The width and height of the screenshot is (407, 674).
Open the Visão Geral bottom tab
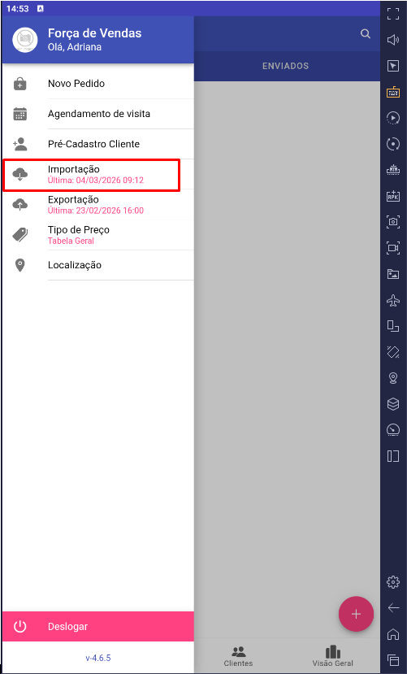point(333,656)
